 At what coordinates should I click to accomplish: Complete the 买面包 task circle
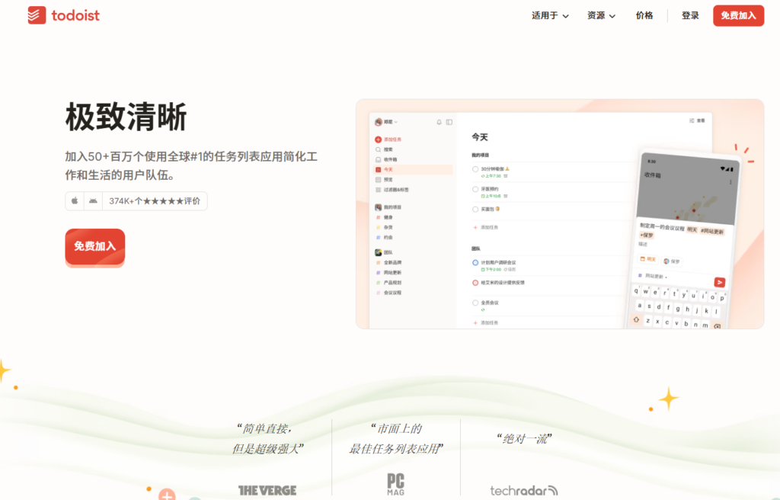click(x=475, y=209)
